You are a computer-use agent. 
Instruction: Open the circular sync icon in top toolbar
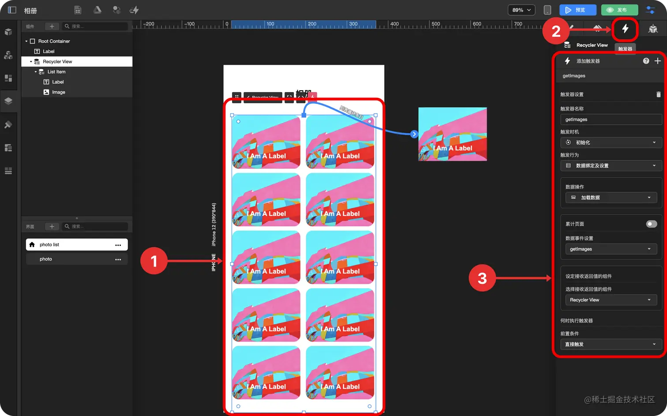click(x=116, y=10)
